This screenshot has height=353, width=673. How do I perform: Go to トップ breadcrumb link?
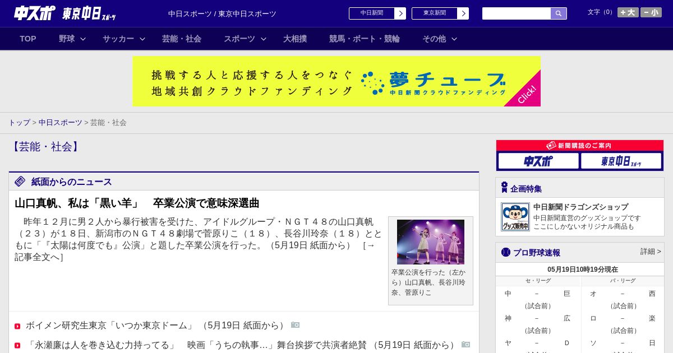pyautogui.click(x=19, y=122)
